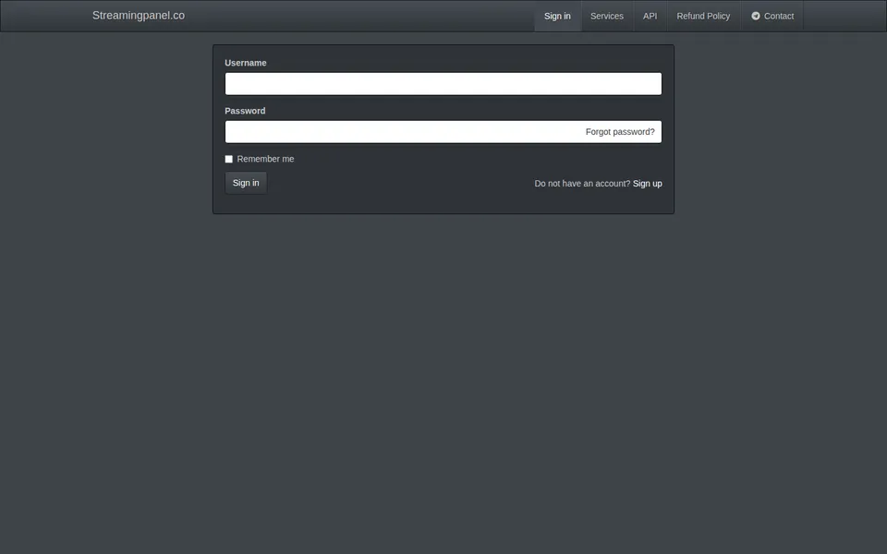Enable the Remember me checkbox
887x554 pixels.
pos(228,159)
